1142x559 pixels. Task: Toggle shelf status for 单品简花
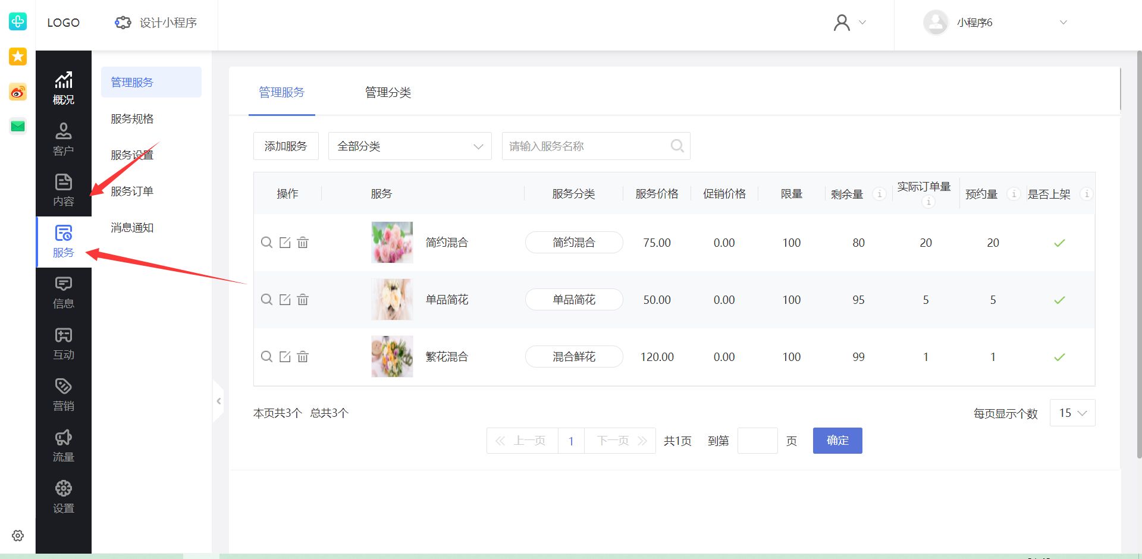[1059, 300]
